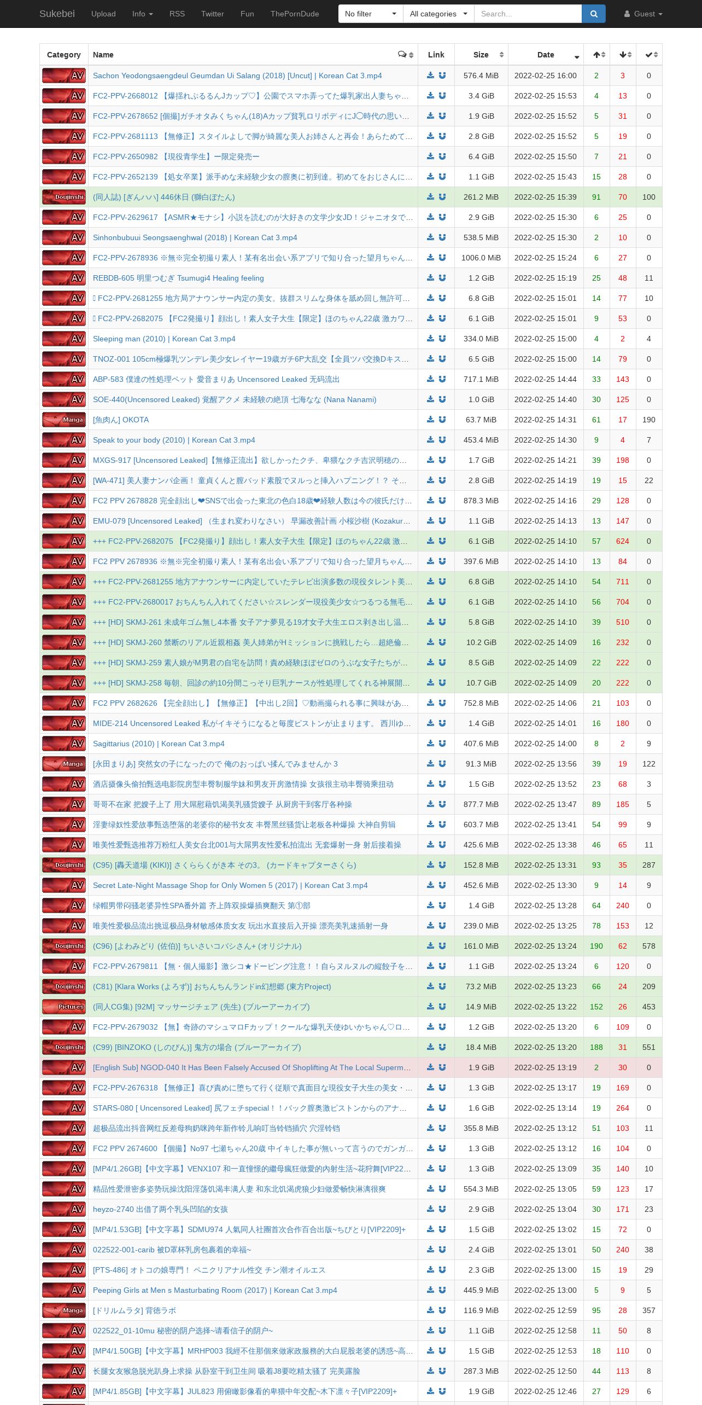Download torrent for Sachon Yeodongsaengdeul row
The width and height of the screenshot is (702, 1405).
(x=431, y=76)
